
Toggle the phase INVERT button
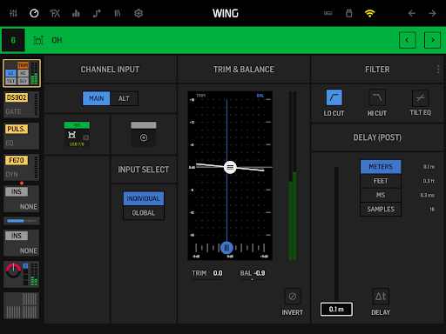pos(293,297)
